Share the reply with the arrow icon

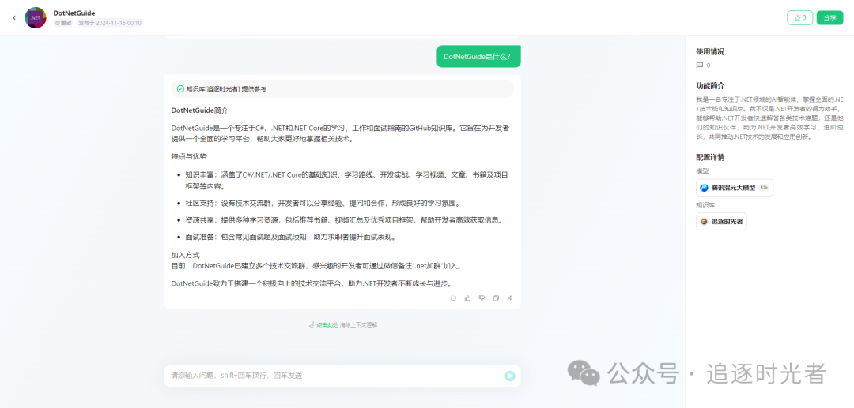coord(510,298)
